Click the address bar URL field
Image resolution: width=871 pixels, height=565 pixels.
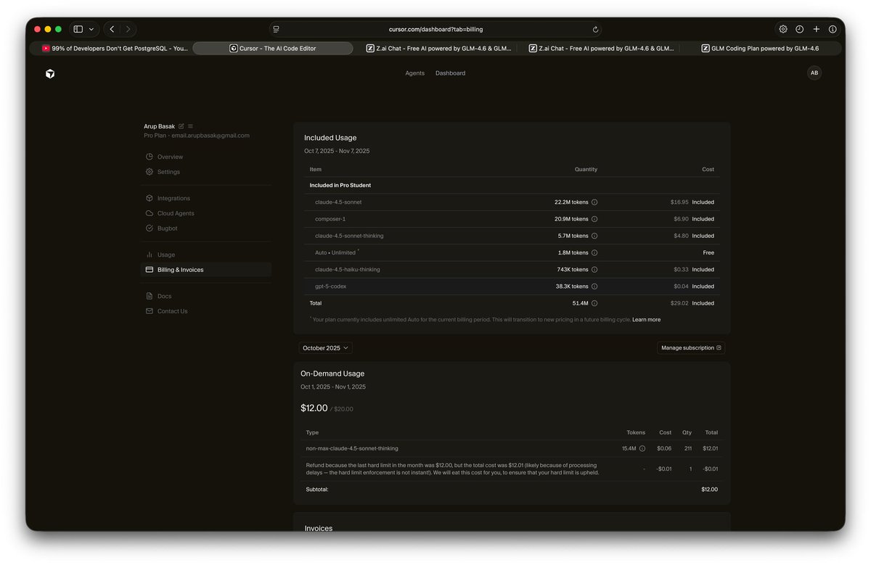[x=435, y=30]
